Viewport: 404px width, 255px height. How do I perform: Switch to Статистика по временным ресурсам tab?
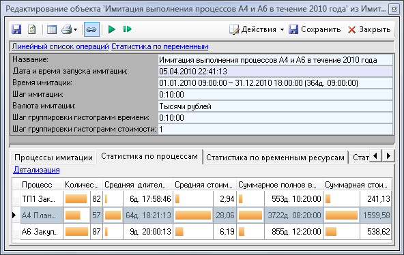coord(275,157)
